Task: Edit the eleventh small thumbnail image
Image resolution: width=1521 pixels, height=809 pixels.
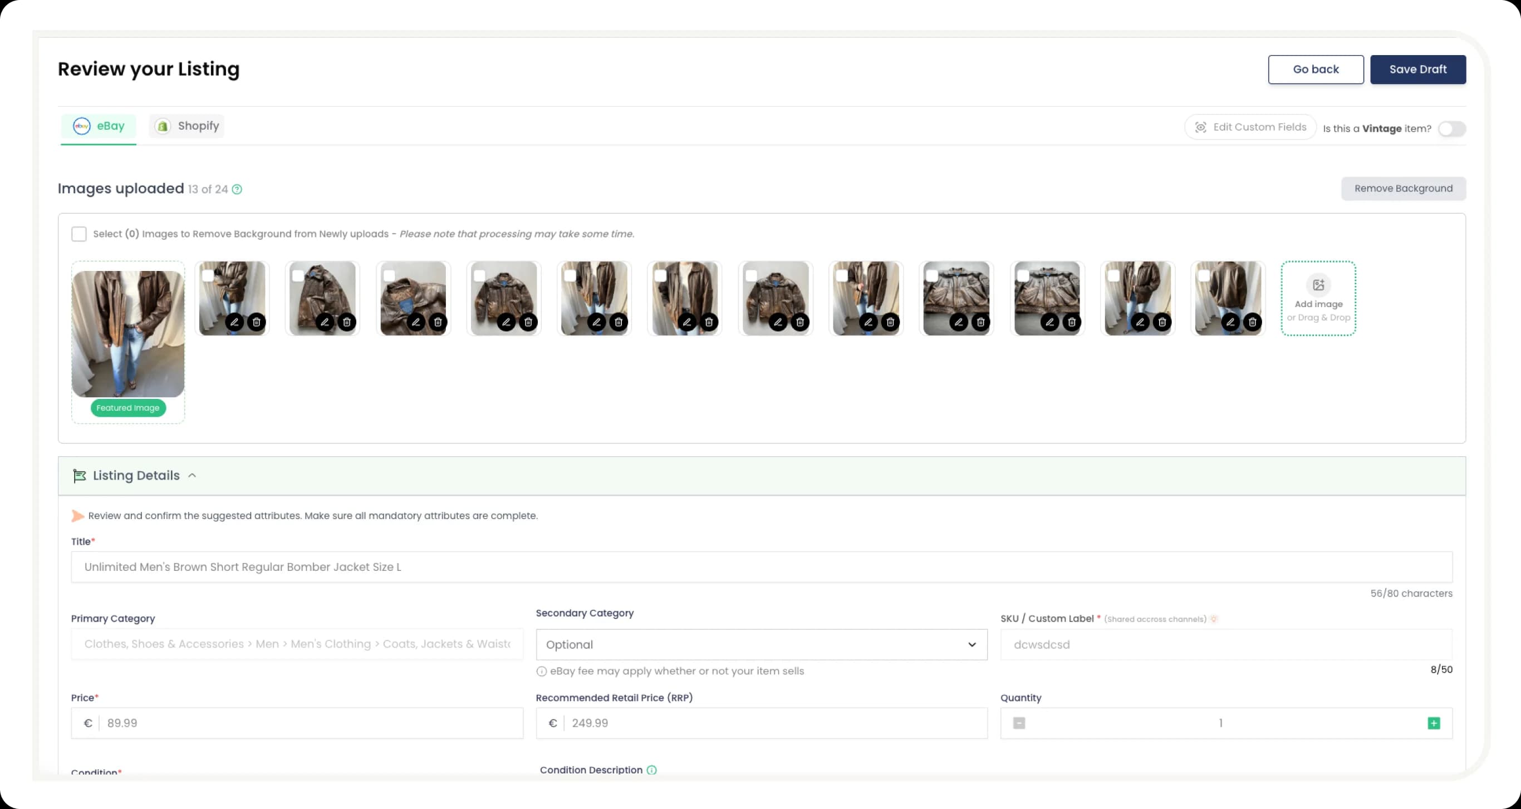Action: (1140, 322)
